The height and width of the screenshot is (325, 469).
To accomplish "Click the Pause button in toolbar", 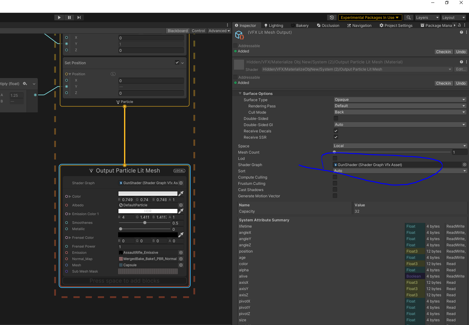I will coord(69,17).
